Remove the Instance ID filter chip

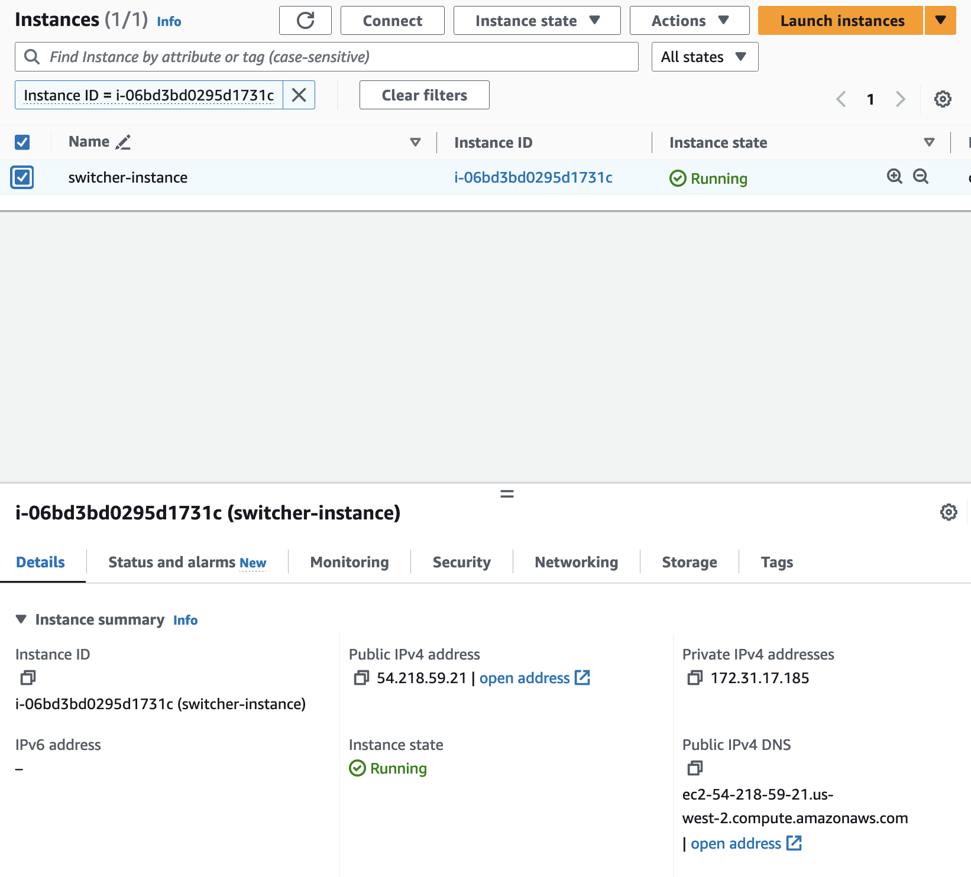[x=299, y=95]
